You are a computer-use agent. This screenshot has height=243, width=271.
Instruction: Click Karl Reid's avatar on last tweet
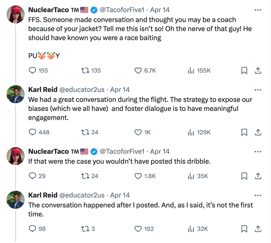[15, 200]
